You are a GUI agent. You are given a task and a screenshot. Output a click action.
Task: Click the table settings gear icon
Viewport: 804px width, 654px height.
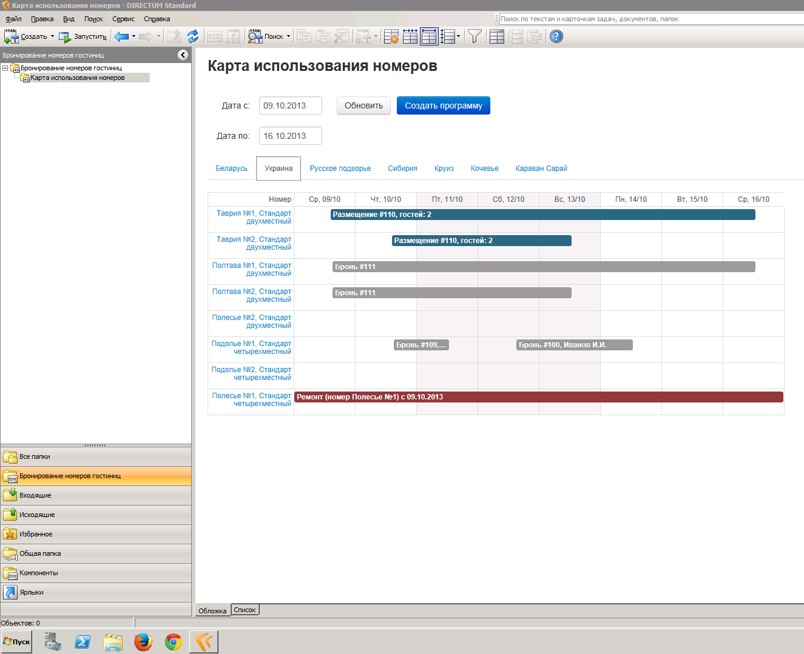pos(391,37)
